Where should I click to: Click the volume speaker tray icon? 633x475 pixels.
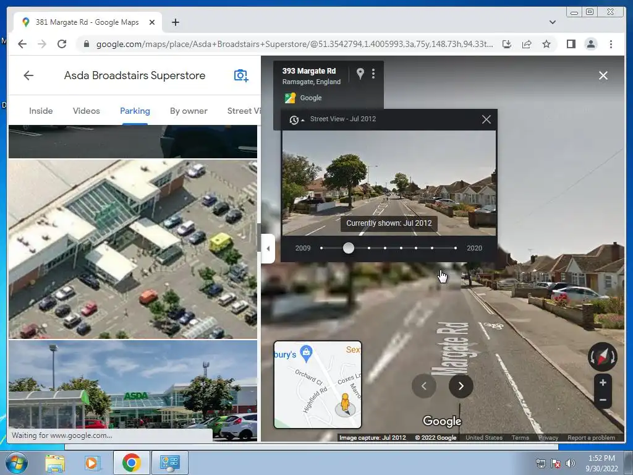[x=570, y=463]
